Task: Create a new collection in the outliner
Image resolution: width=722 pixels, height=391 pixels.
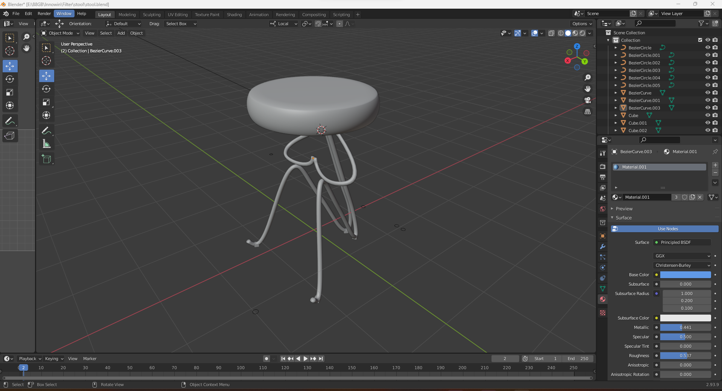Action: [715, 23]
